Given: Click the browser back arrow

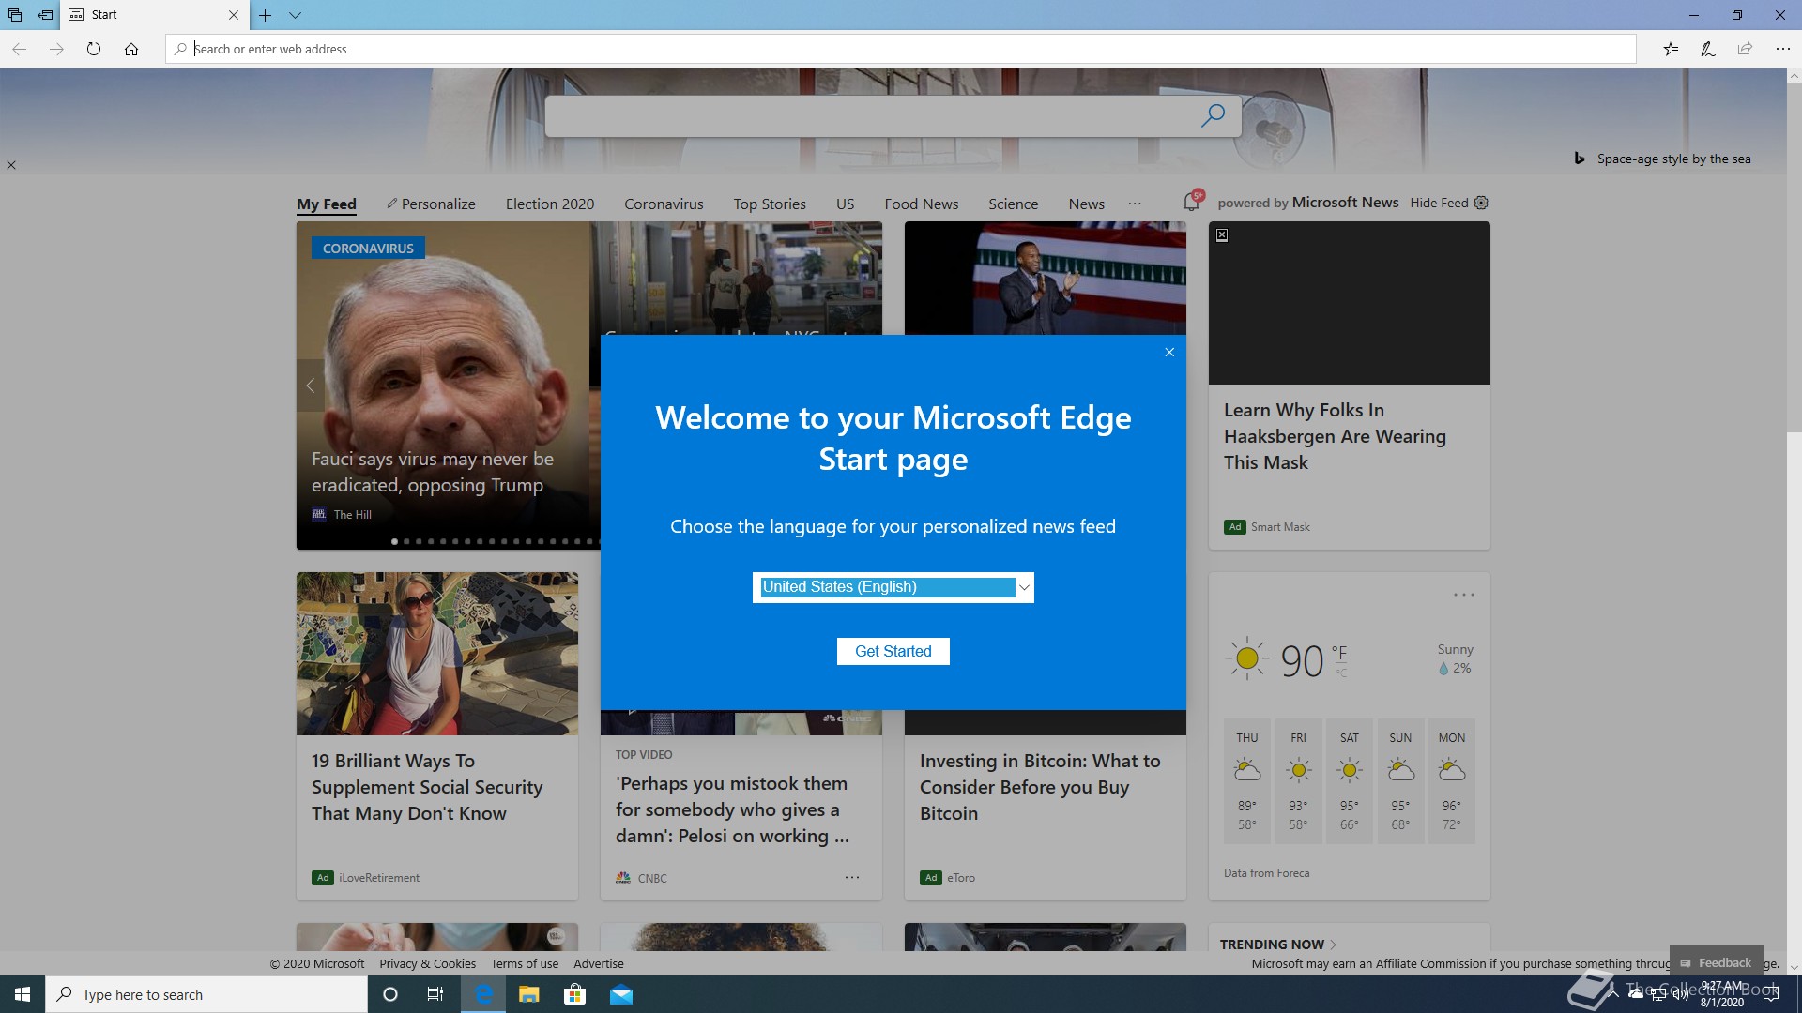Looking at the screenshot, I should click(19, 49).
